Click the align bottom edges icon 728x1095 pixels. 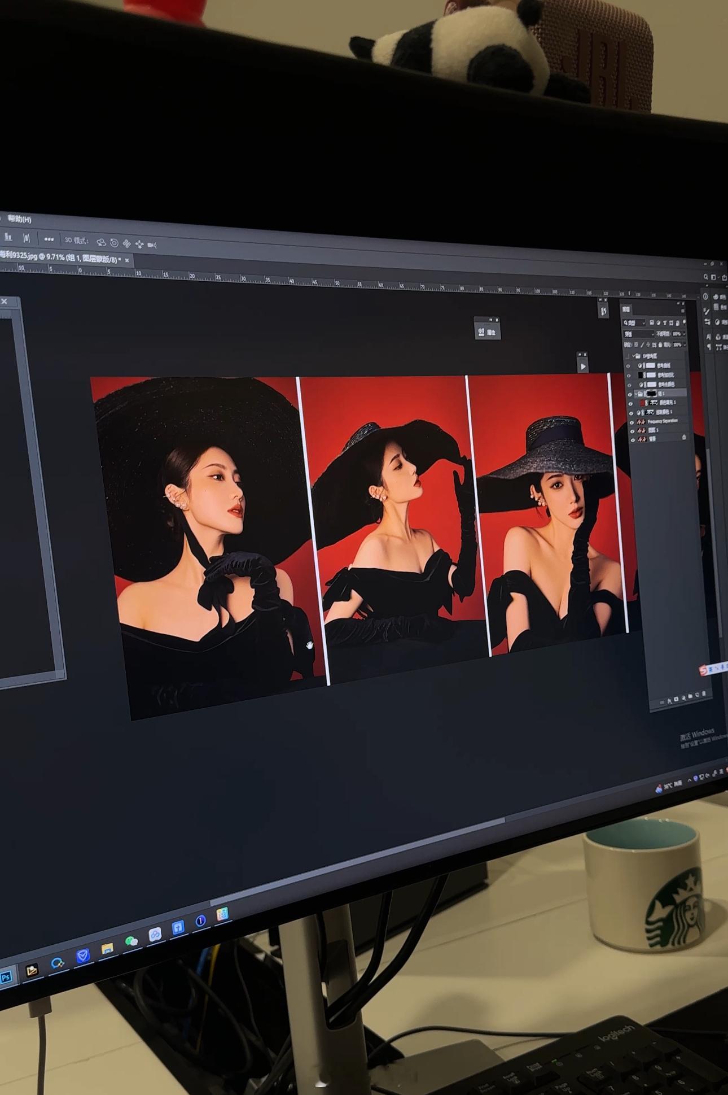(8, 237)
